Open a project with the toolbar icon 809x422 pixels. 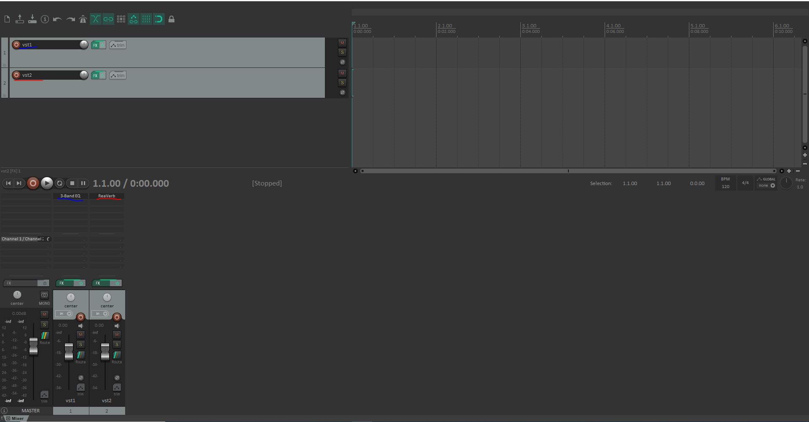[19, 19]
